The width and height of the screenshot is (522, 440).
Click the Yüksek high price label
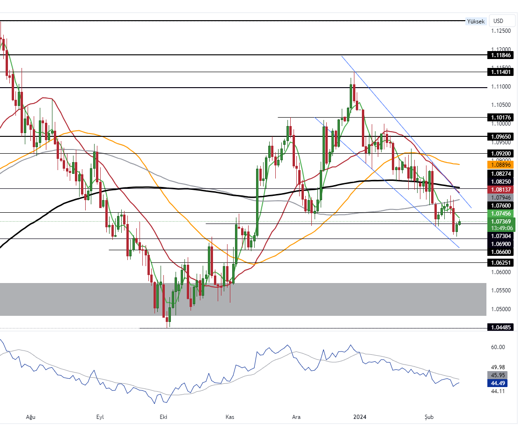[x=476, y=21]
